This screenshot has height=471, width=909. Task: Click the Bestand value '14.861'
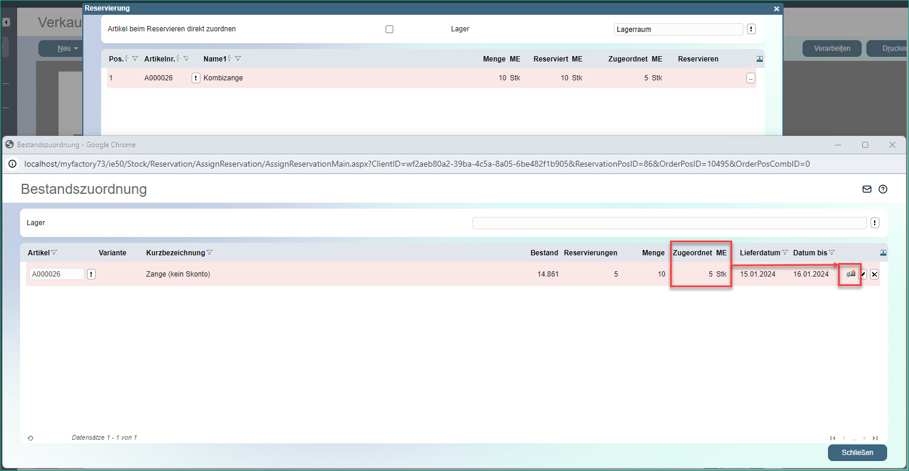548,274
